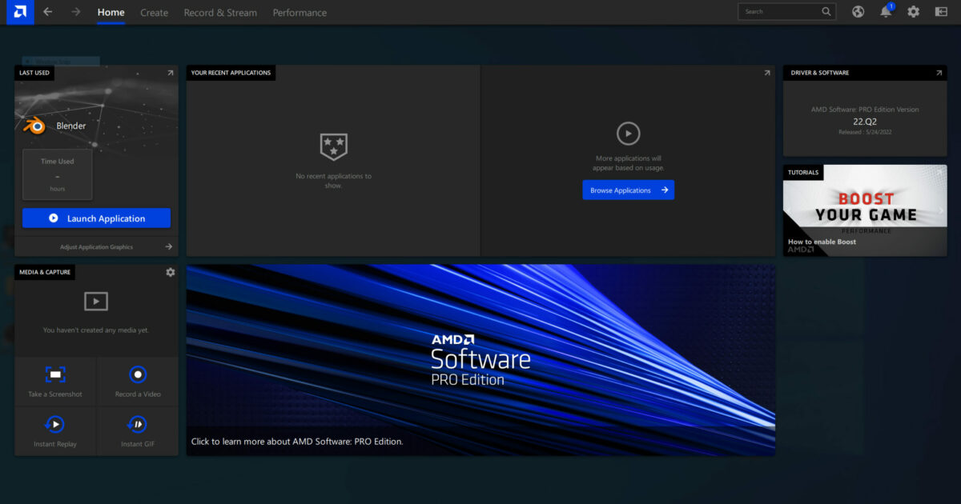Open the account panel icon

click(x=941, y=11)
